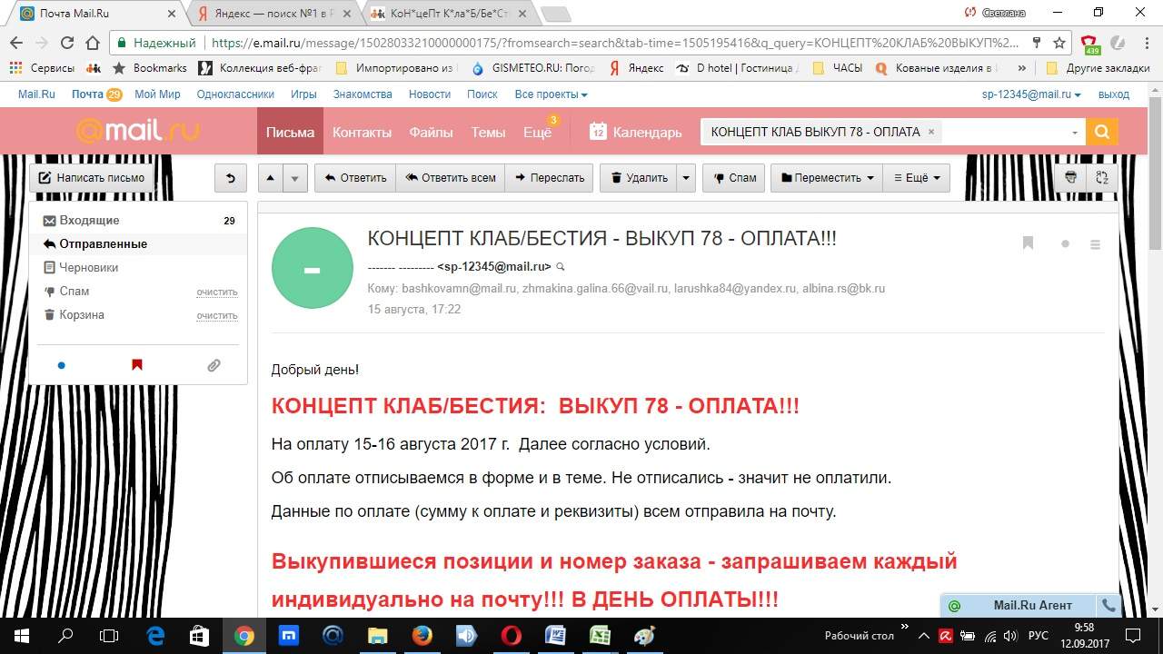Click the magnifier icon beside sender address
1163x654 pixels.
pos(561,267)
